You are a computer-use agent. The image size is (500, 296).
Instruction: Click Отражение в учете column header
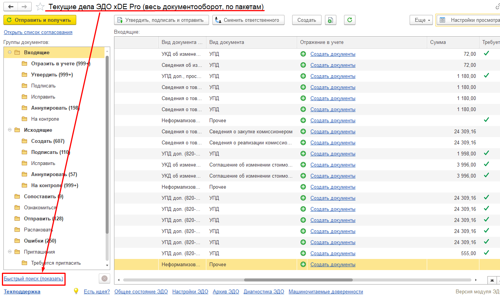tap(362, 42)
